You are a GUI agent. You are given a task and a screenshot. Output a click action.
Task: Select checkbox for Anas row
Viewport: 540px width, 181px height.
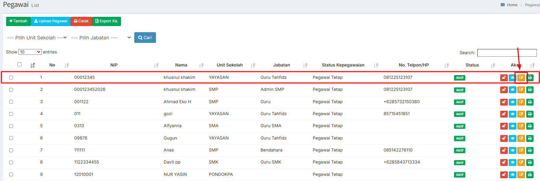click(11, 150)
